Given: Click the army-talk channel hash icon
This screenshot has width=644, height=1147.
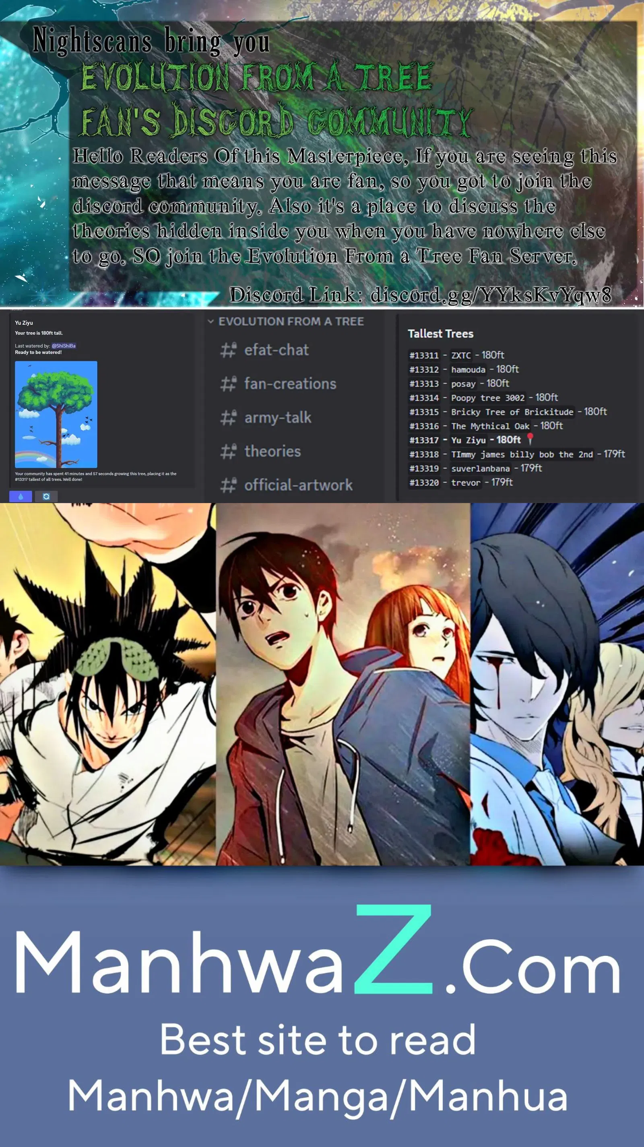Looking at the screenshot, I should coord(228,418).
